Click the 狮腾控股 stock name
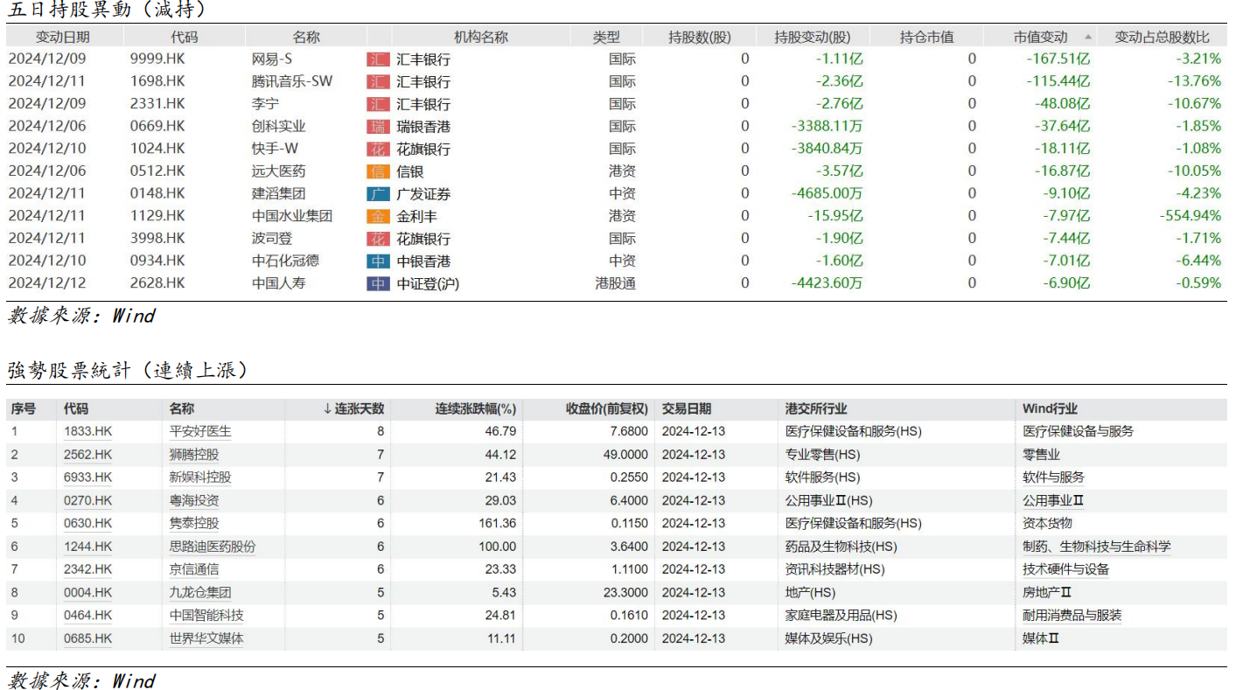The image size is (1236, 690). [194, 455]
